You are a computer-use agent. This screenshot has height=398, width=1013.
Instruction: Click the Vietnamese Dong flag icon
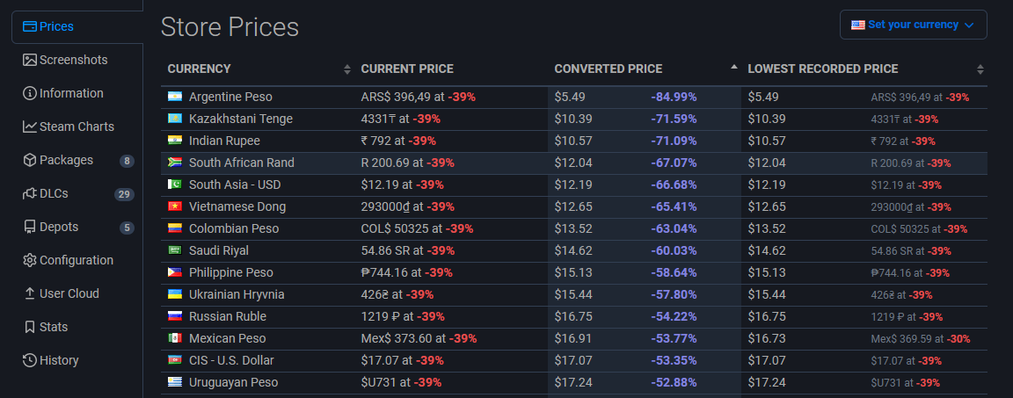174,207
